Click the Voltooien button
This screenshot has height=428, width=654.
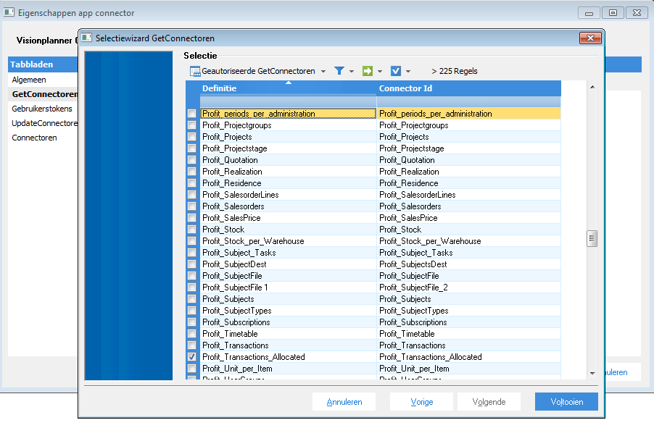coord(567,402)
